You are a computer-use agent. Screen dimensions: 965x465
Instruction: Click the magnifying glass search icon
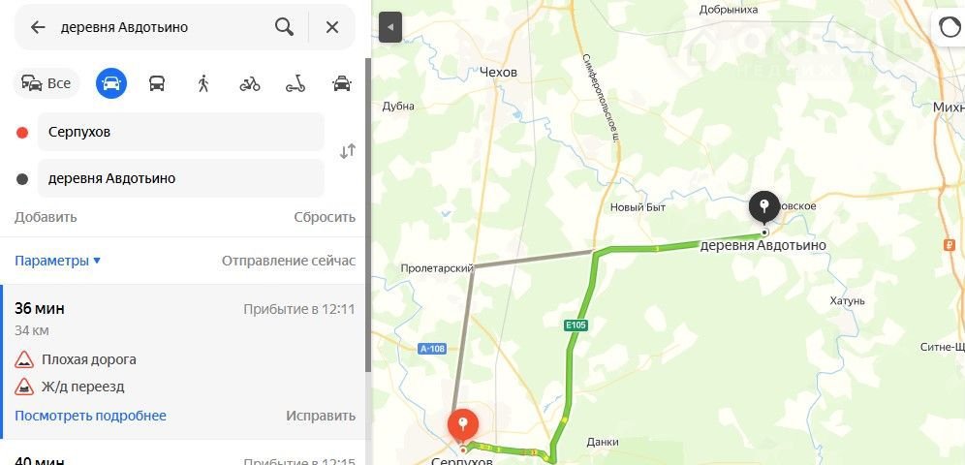(x=284, y=27)
